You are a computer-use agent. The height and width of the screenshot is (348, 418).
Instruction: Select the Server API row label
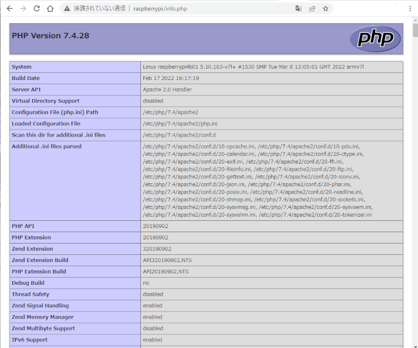point(28,90)
